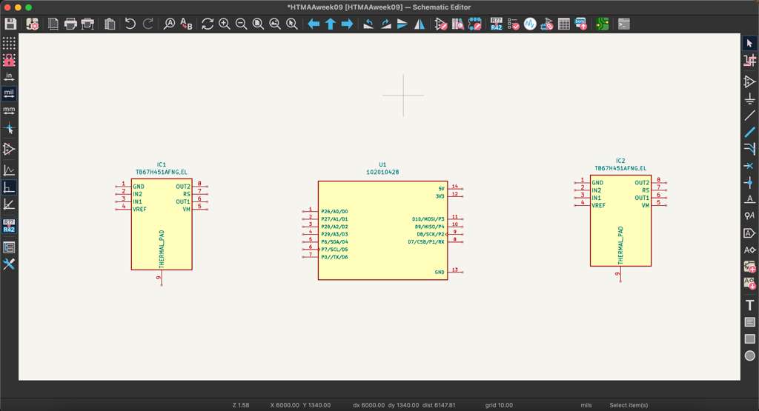Activate highlight net tool

point(749,61)
